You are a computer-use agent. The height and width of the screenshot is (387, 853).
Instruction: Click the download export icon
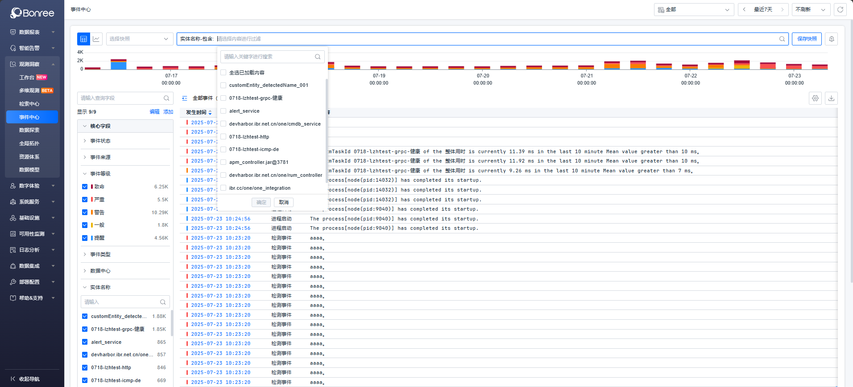point(831,98)
